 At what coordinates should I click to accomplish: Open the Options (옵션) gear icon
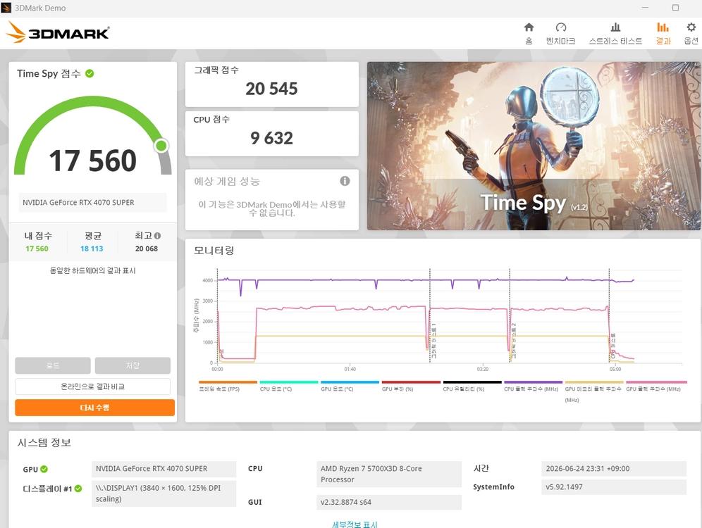(691, 27)
